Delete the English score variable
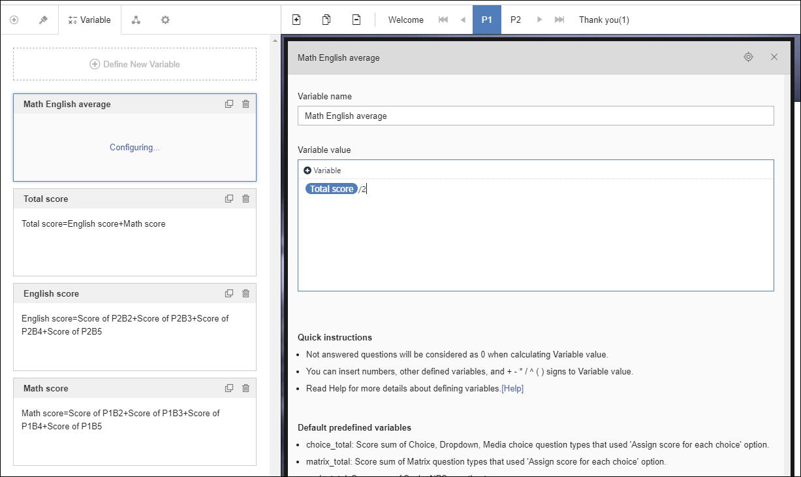Screen dimensions: 801x477 coord(245,293)
